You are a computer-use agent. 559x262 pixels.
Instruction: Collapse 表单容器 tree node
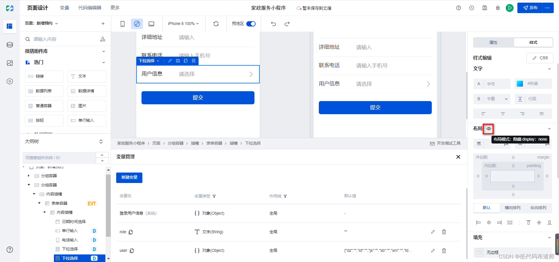39,203
